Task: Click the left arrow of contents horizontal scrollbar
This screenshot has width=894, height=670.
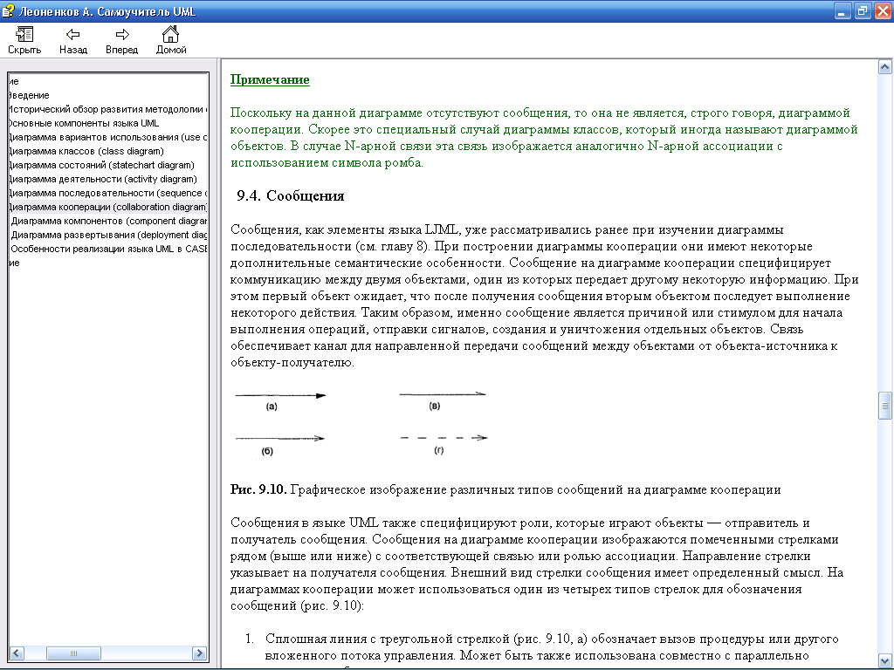Action: (x=17, y=653)
